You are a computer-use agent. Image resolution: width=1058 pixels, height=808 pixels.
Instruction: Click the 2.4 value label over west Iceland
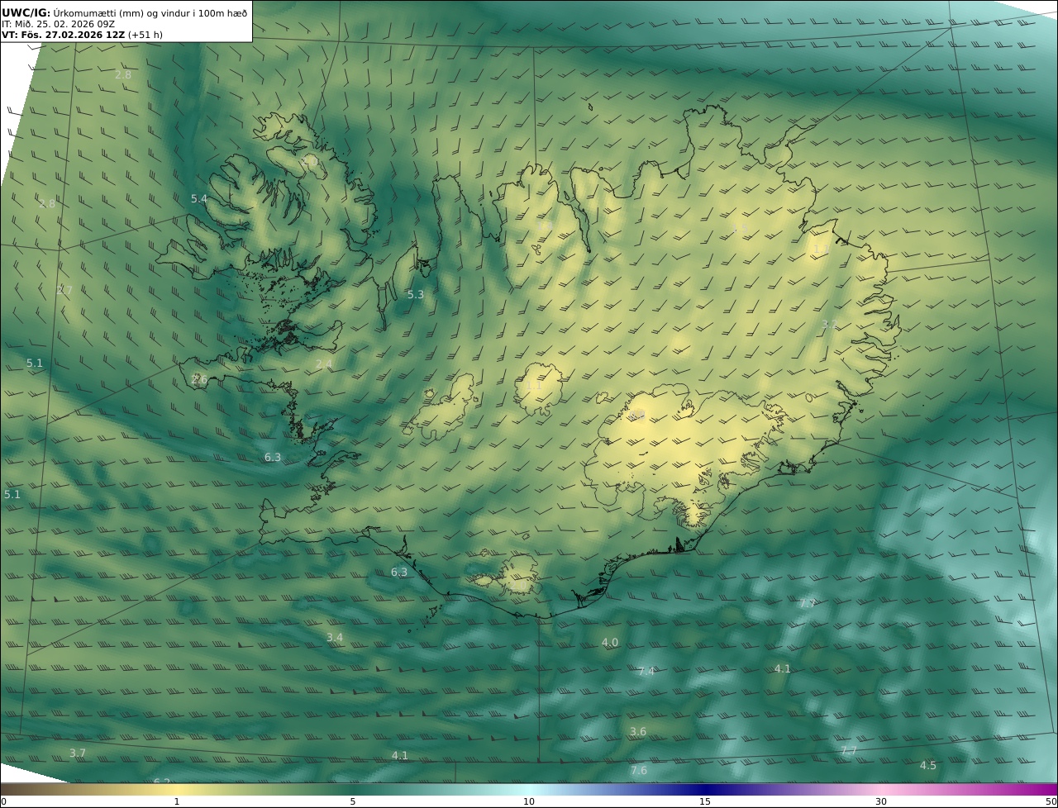click(323, 364)
